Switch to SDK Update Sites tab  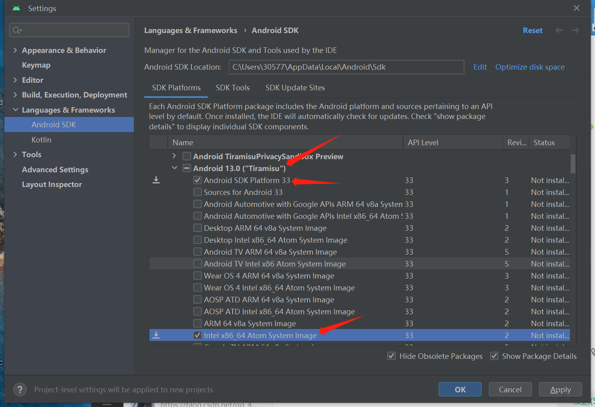click(295, 88)
